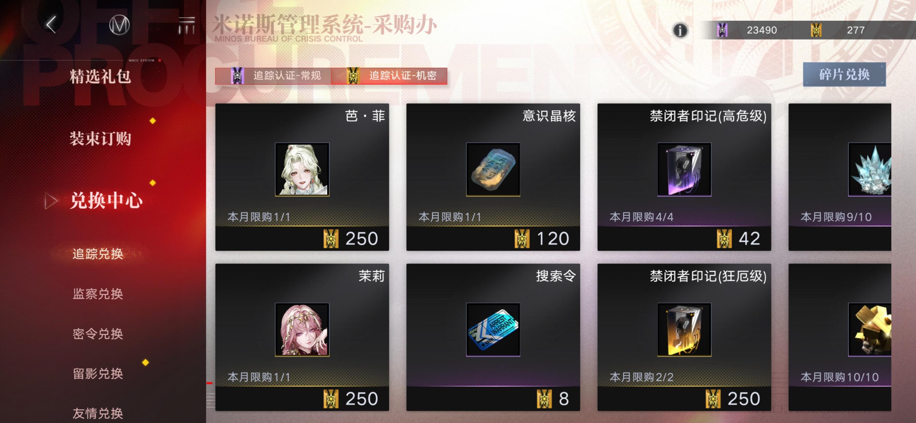Tap the back arrow icon
Screen dimensions: 916x423
coord(51,25)
